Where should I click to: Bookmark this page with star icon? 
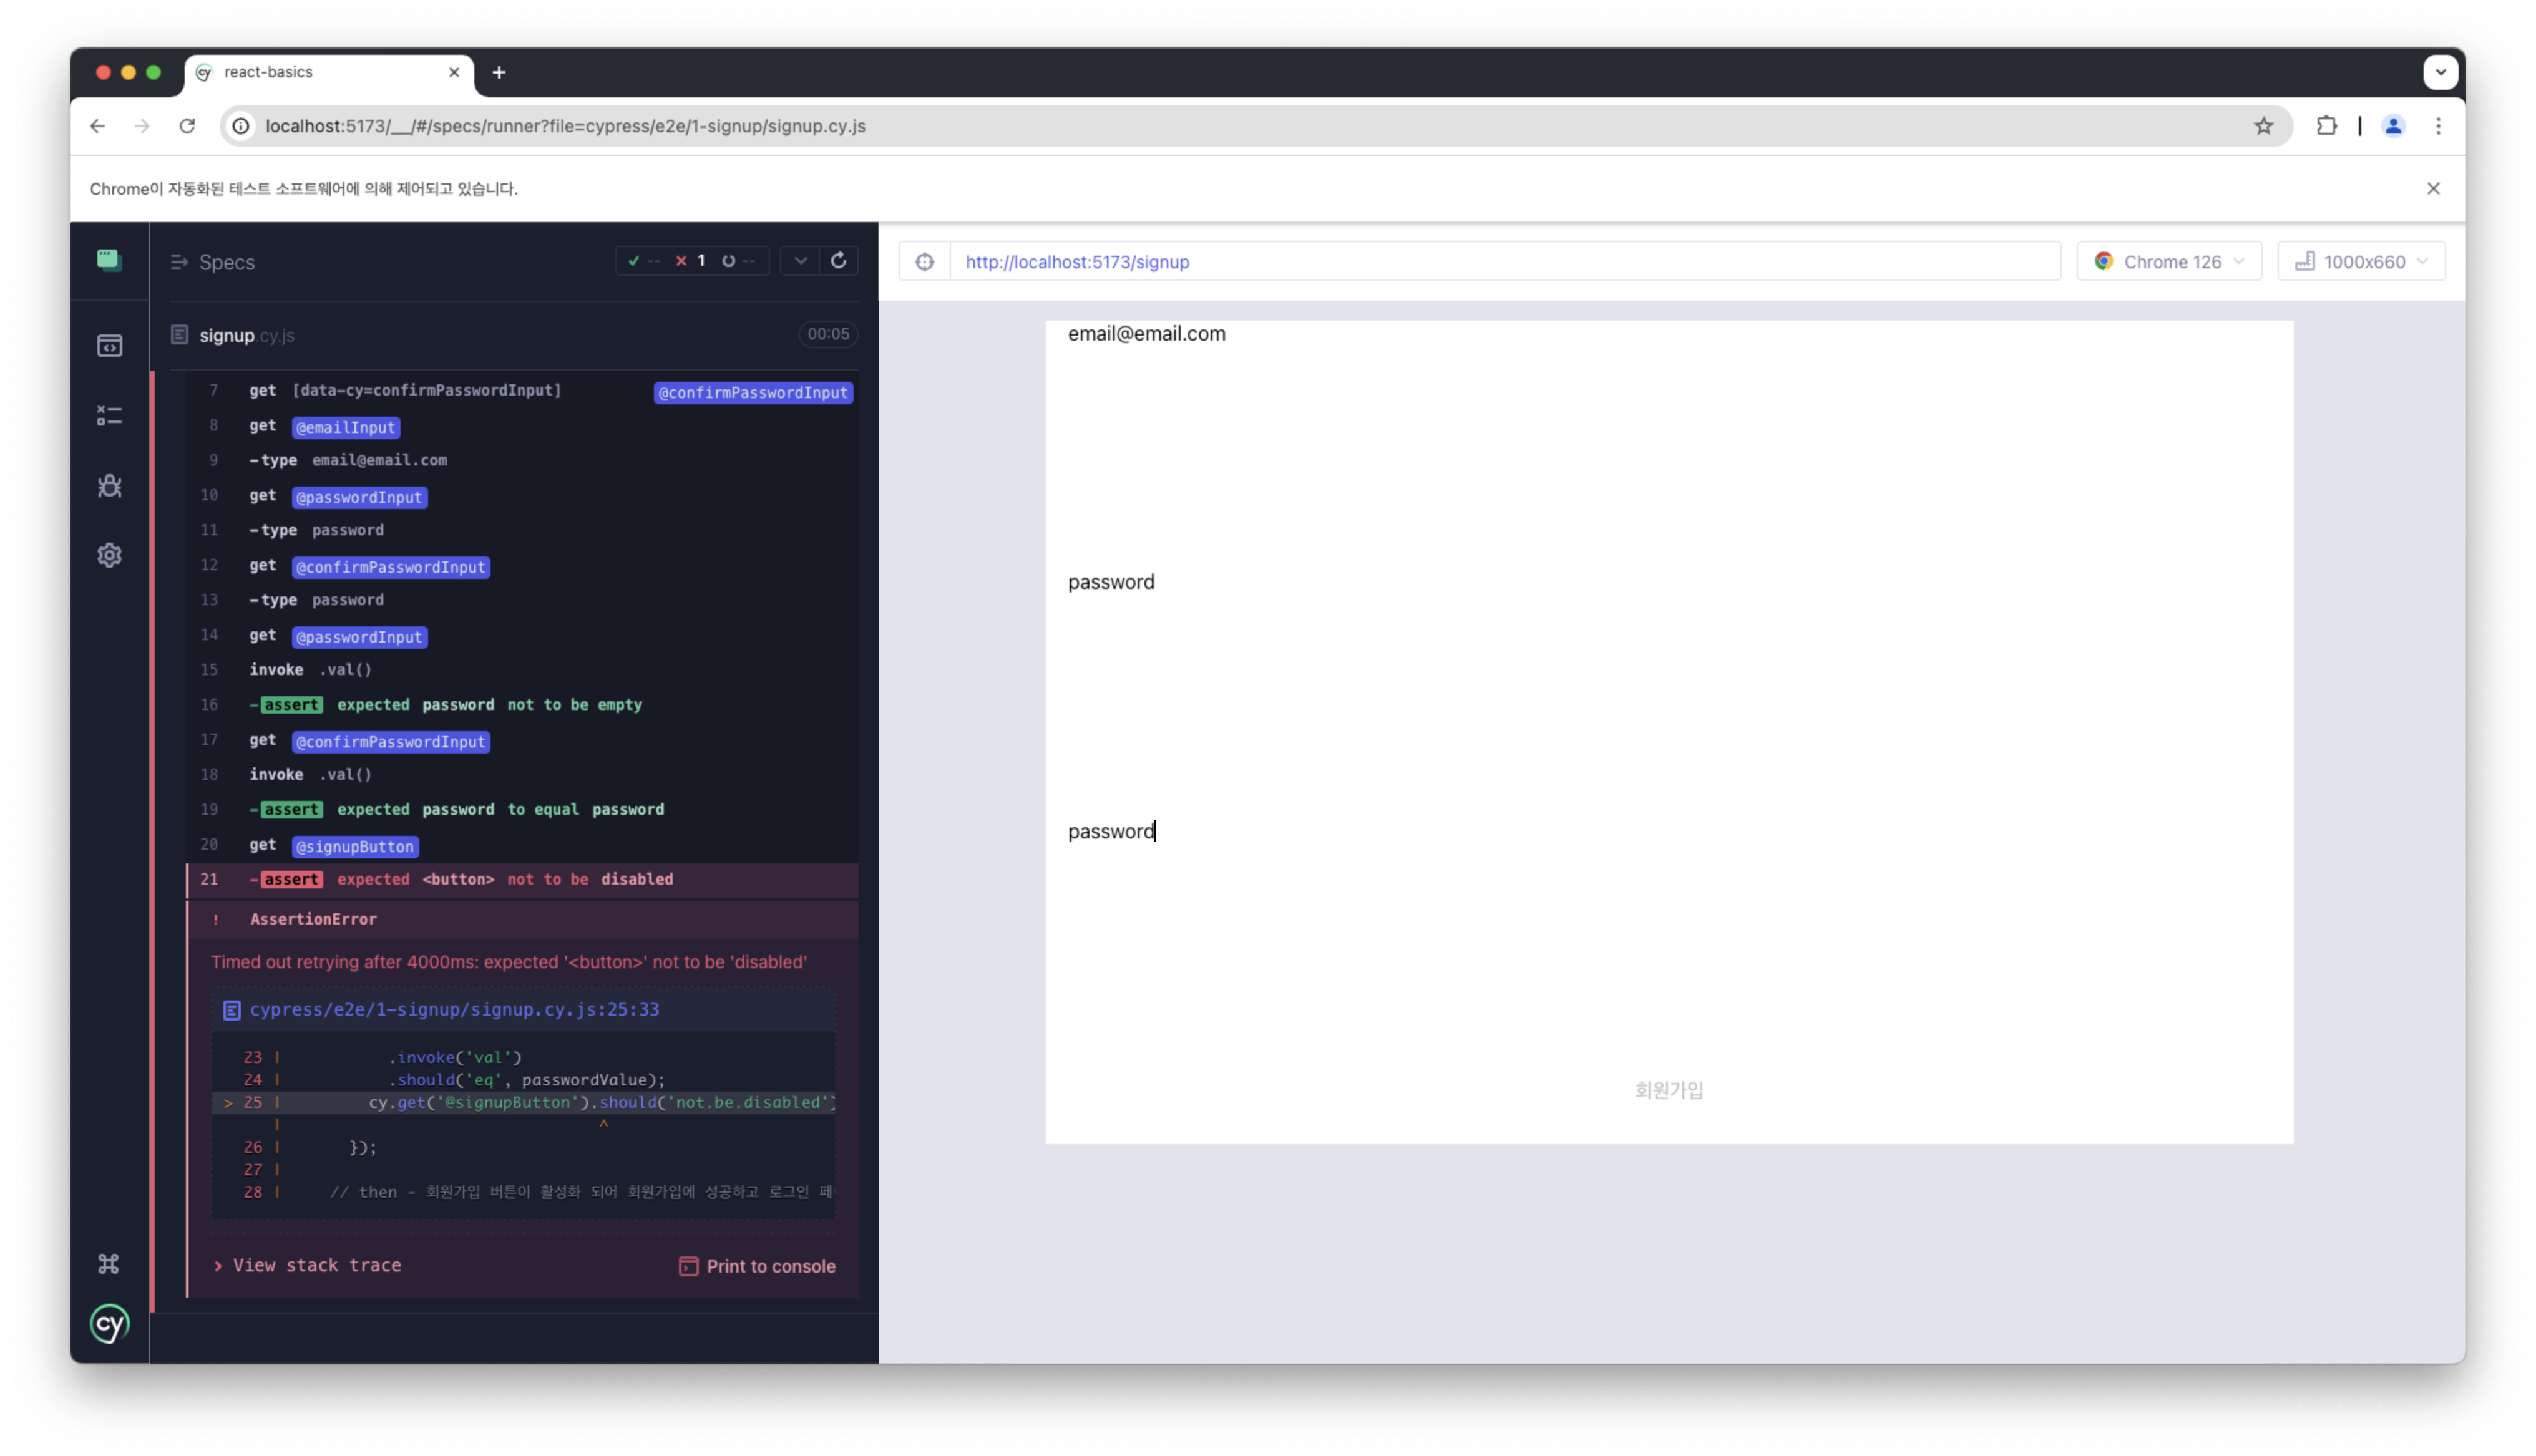tap(2264, 126)
